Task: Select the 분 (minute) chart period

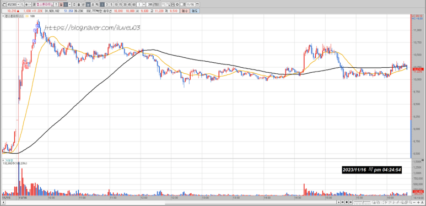Action: [88, 4]
